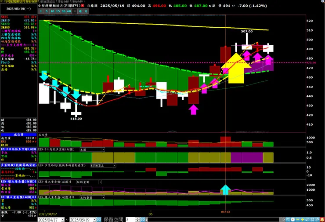Click the undo arrow icon
The width and height of the screenshot is (325, 222).
(x=307, y=219)
